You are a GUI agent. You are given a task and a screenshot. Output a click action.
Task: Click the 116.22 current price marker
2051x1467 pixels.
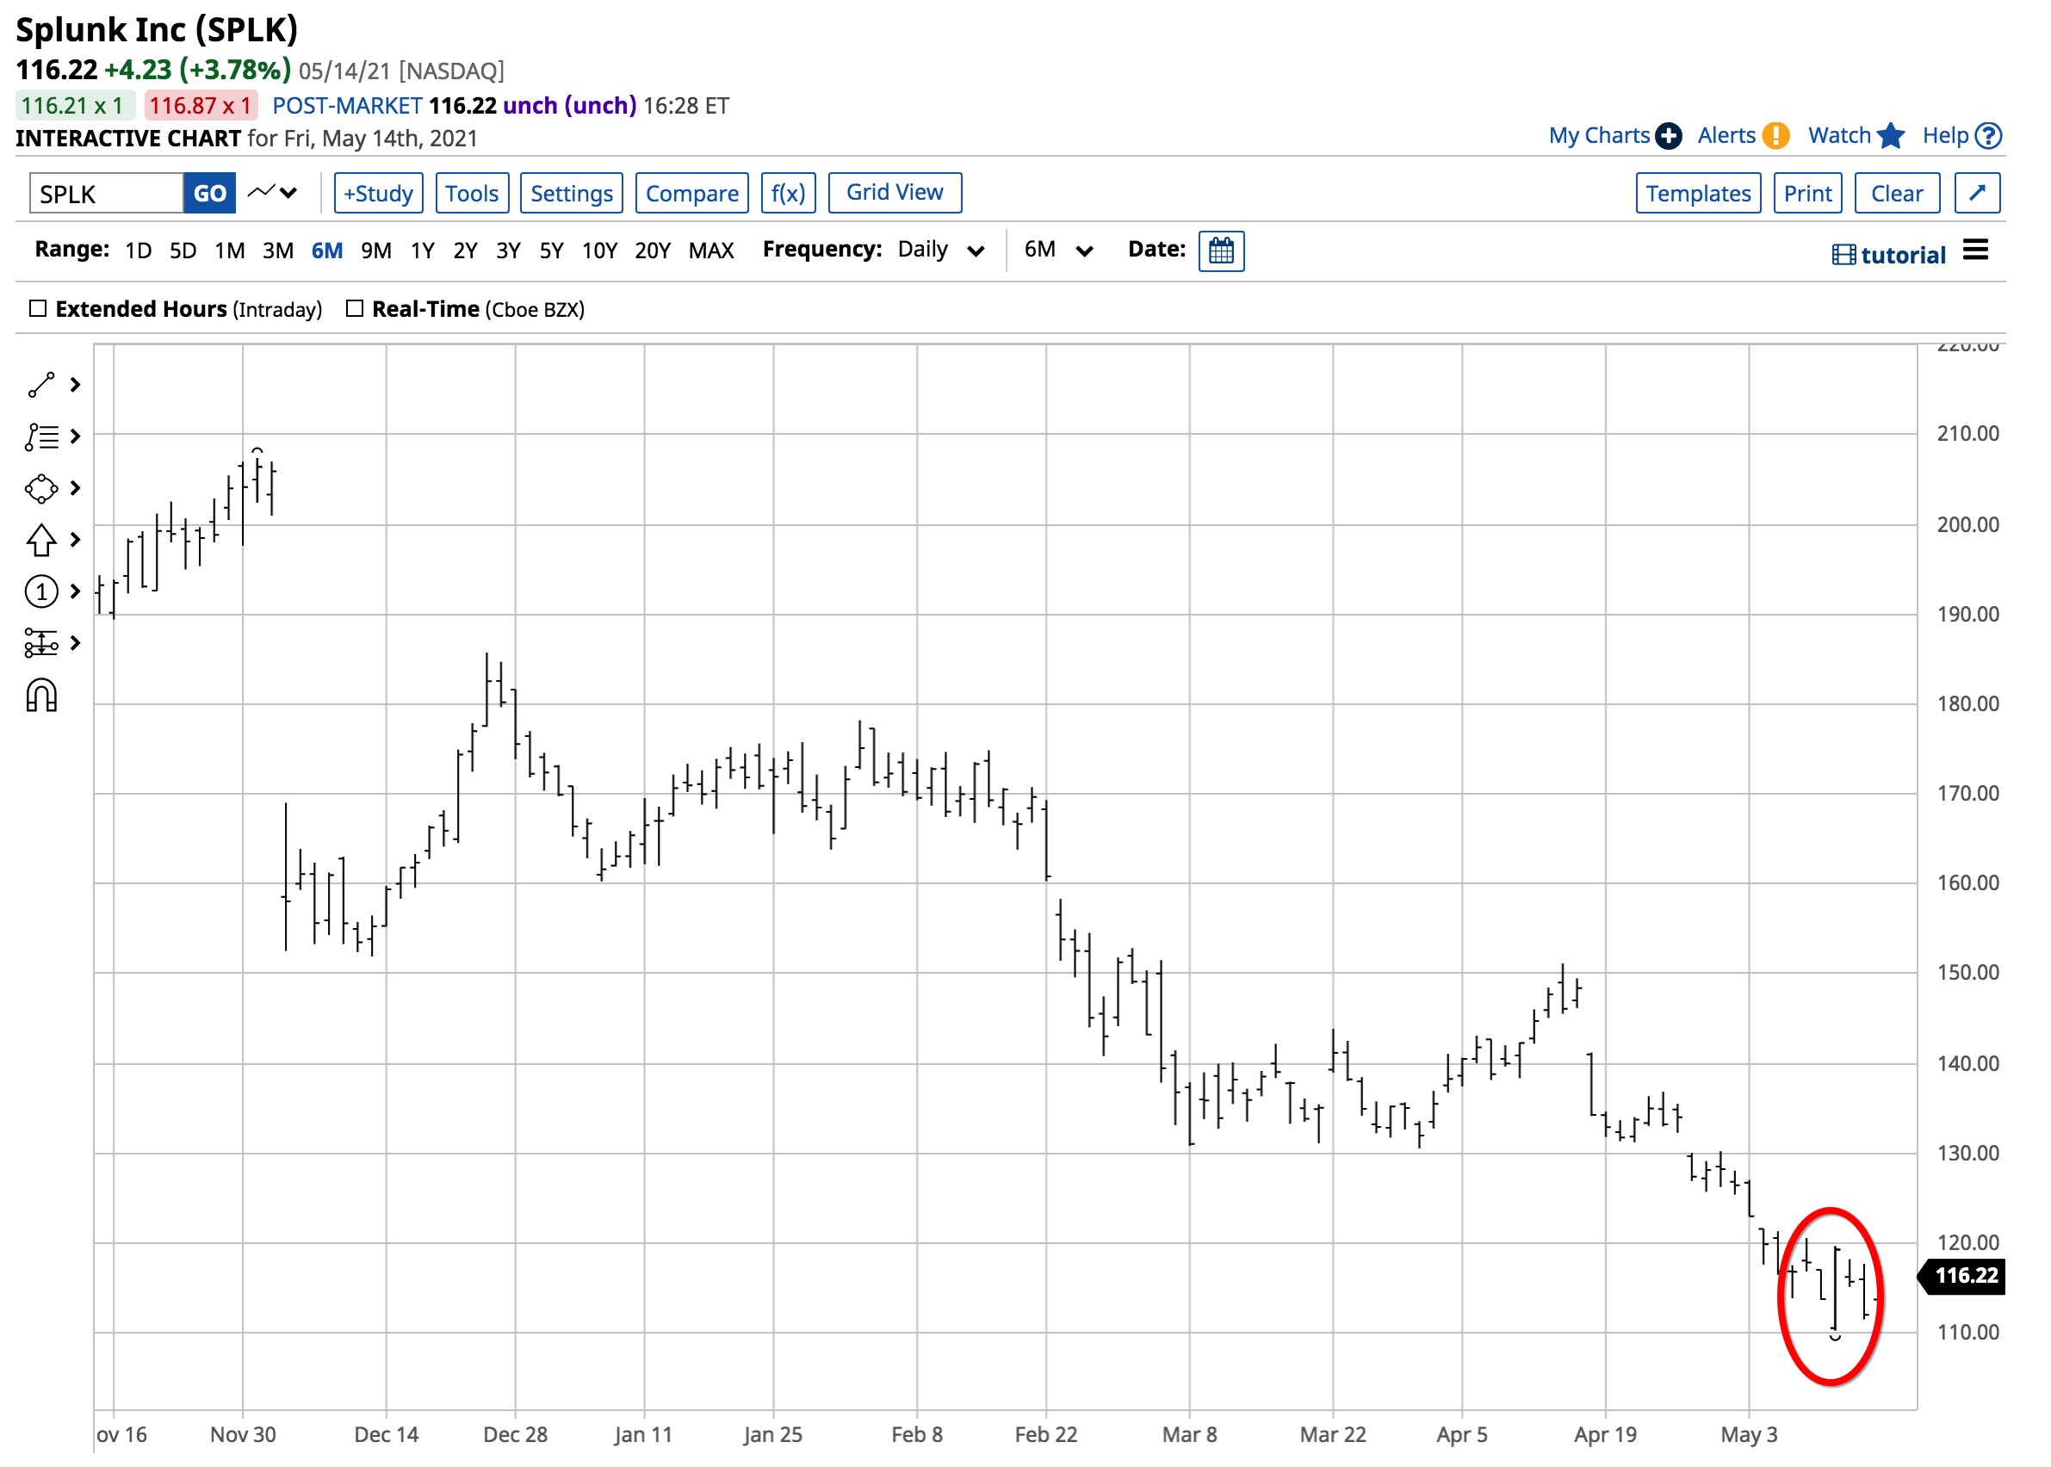1962,1277
